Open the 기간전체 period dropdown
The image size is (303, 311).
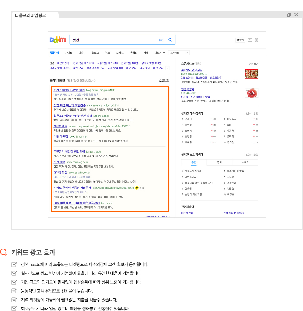[x=178, y=53]
